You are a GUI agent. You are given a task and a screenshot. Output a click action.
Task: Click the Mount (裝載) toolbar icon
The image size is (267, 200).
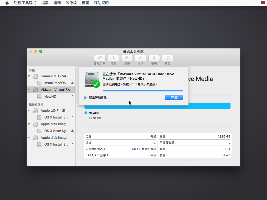154,58
